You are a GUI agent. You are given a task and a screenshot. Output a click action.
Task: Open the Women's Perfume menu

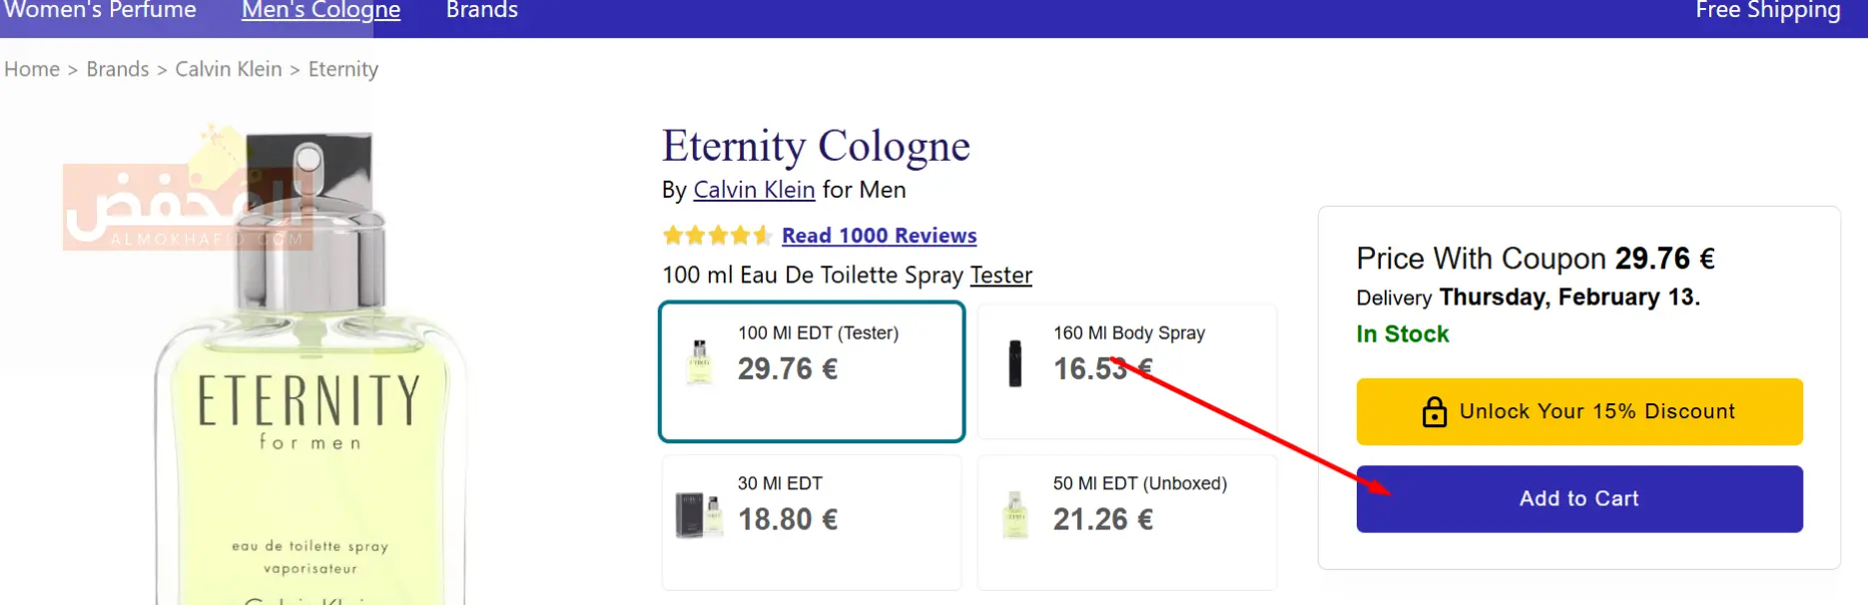point(100,11)
